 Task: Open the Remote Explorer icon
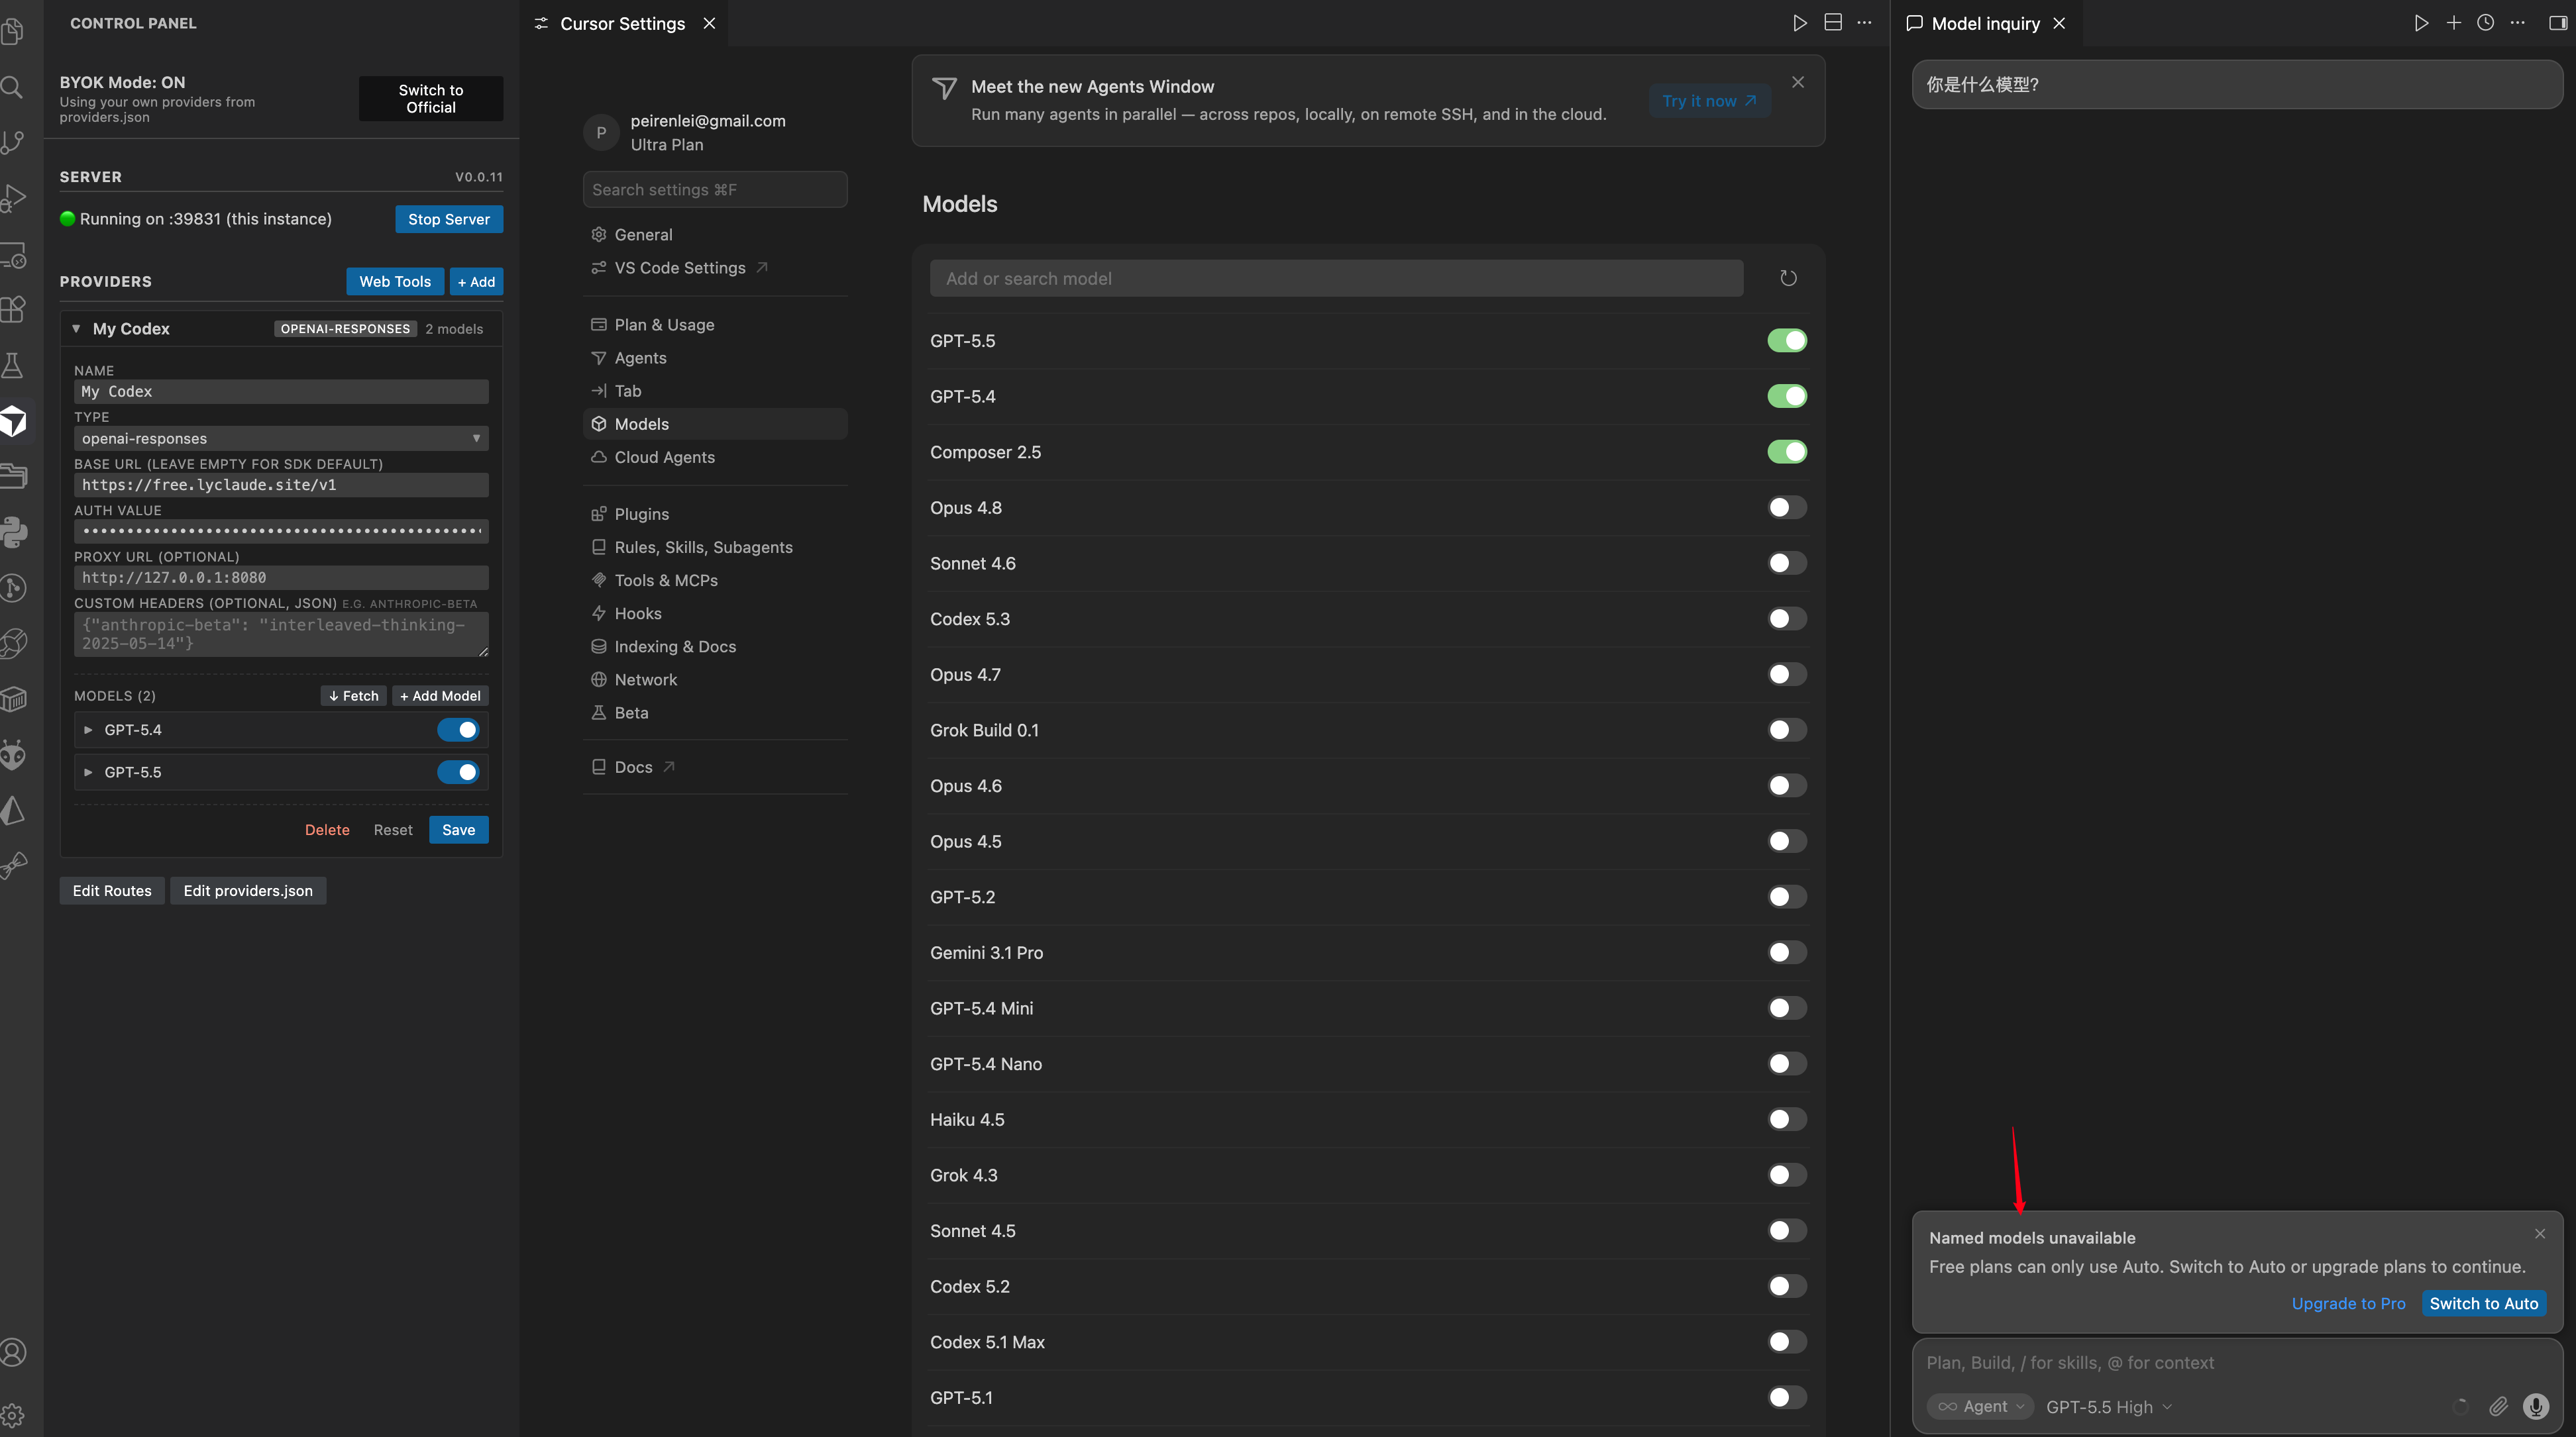[x=14, y=255]
